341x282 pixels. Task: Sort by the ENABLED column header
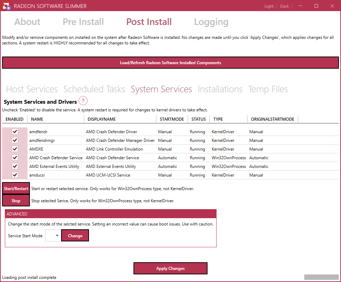(15, 119)
